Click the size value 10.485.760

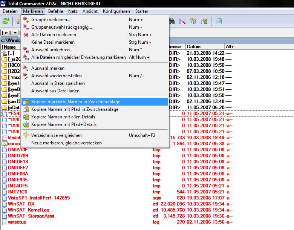173,210
